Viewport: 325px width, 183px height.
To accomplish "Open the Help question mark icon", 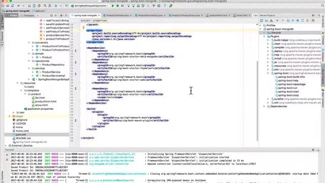I will 165,6.
